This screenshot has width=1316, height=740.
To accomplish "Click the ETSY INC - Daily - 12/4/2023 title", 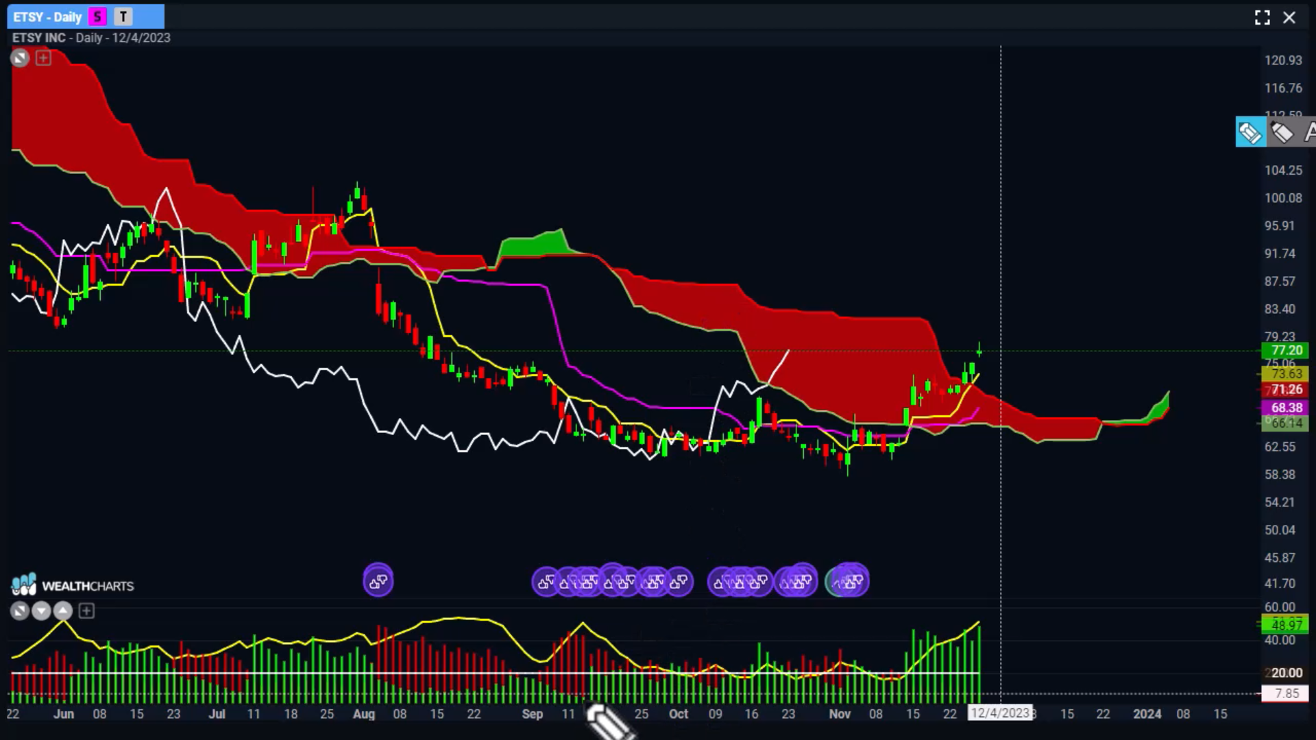I will pos(91,38).
